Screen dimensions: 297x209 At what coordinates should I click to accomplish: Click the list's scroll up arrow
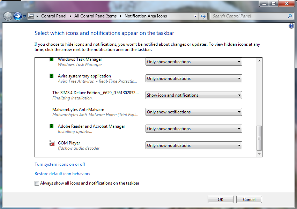tap(259, 61)
